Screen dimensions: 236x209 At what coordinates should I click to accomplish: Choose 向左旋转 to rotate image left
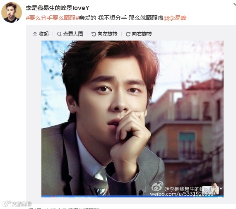(x=107, y=34)
